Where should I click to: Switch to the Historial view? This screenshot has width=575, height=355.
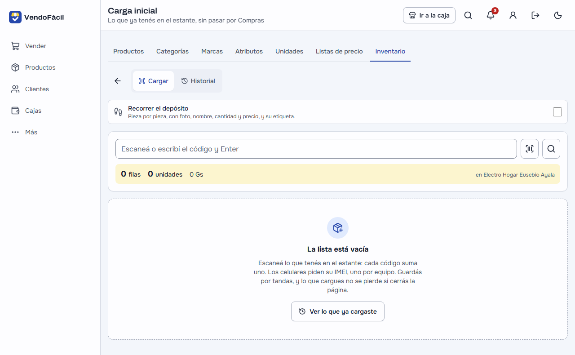click(x=198, y=81)
